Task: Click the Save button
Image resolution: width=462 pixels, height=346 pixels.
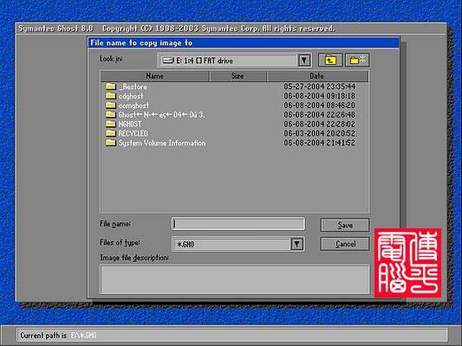Action: click(345, 225)
